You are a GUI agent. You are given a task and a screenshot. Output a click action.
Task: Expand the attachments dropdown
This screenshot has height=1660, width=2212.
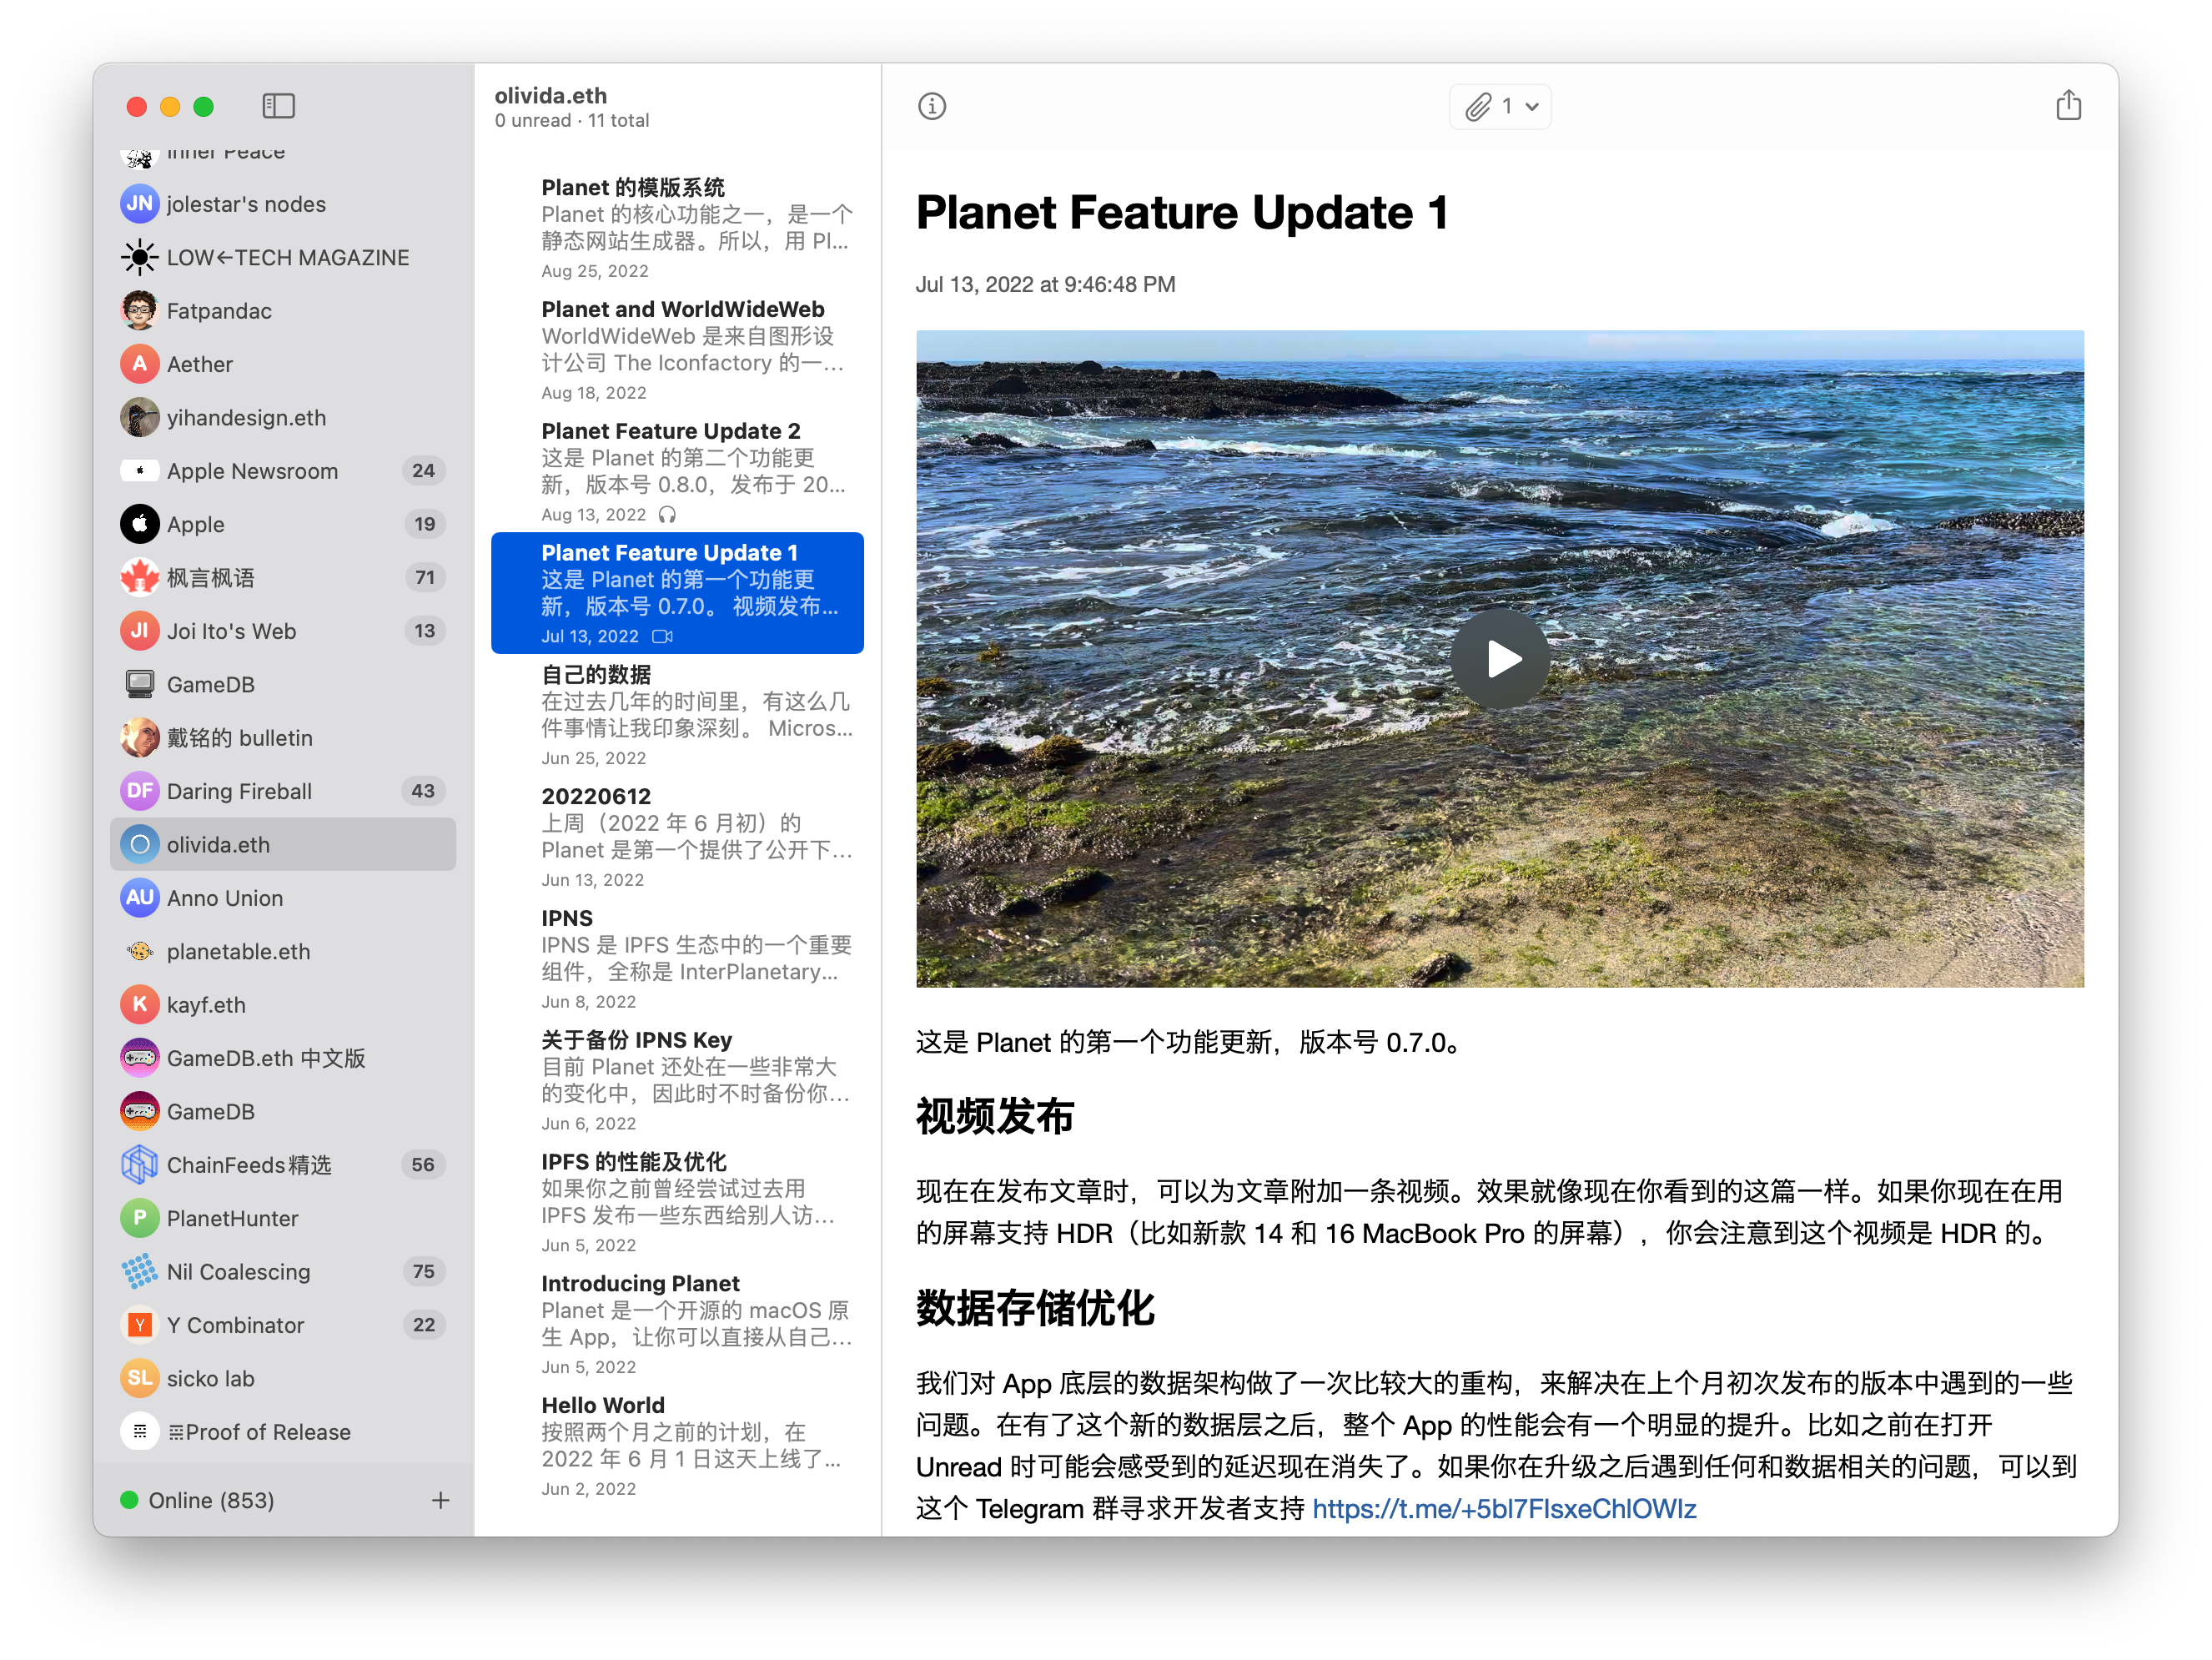1499,106
